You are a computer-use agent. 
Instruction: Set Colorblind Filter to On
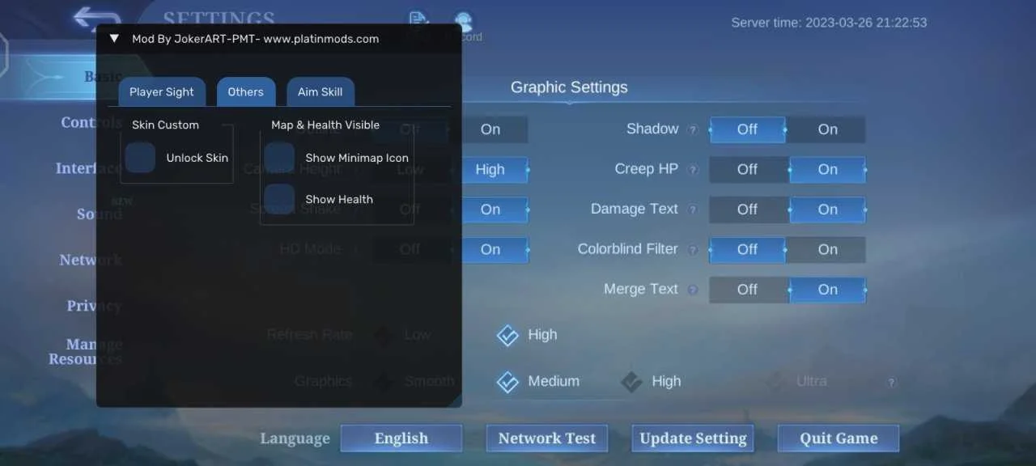point(827,250)
